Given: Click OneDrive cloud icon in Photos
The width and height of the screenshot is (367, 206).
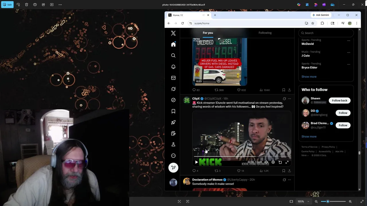Looking at the screenshot, I should coord(332,5).
